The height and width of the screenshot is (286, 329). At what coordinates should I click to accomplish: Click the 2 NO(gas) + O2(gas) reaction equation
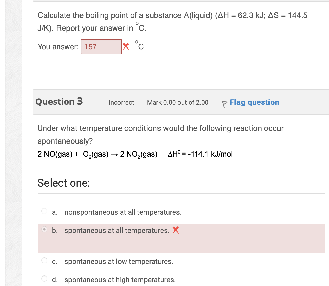[97, 154]
